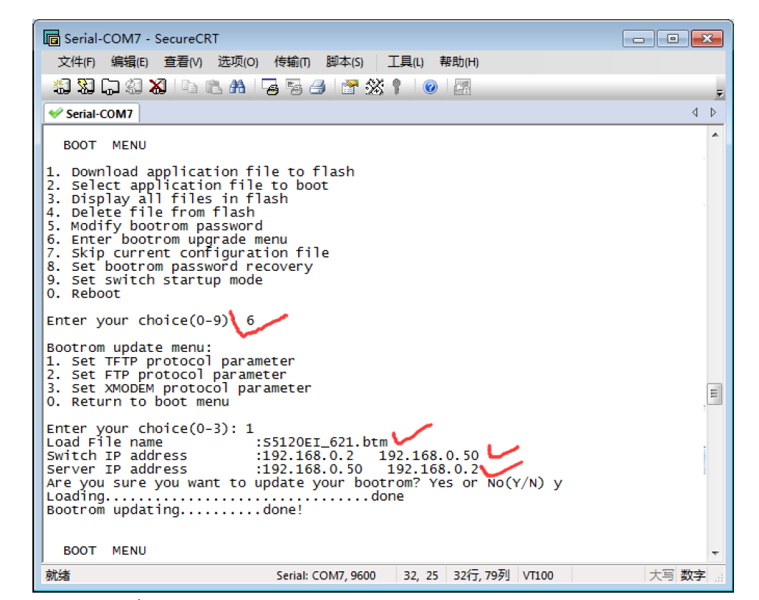
Task: Open the 传输(T) menu
Action: point(292,62)
